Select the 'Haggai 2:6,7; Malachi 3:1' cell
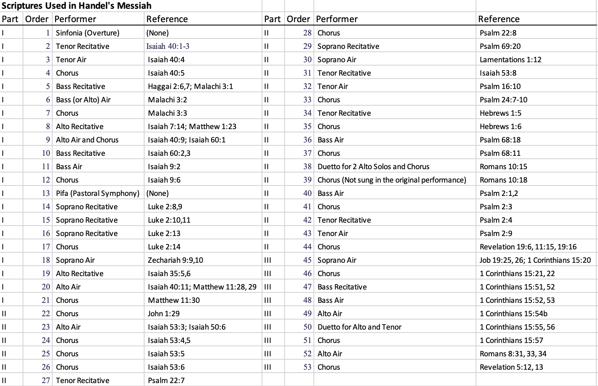Screen dimensions: 598x386 [190, 86]
